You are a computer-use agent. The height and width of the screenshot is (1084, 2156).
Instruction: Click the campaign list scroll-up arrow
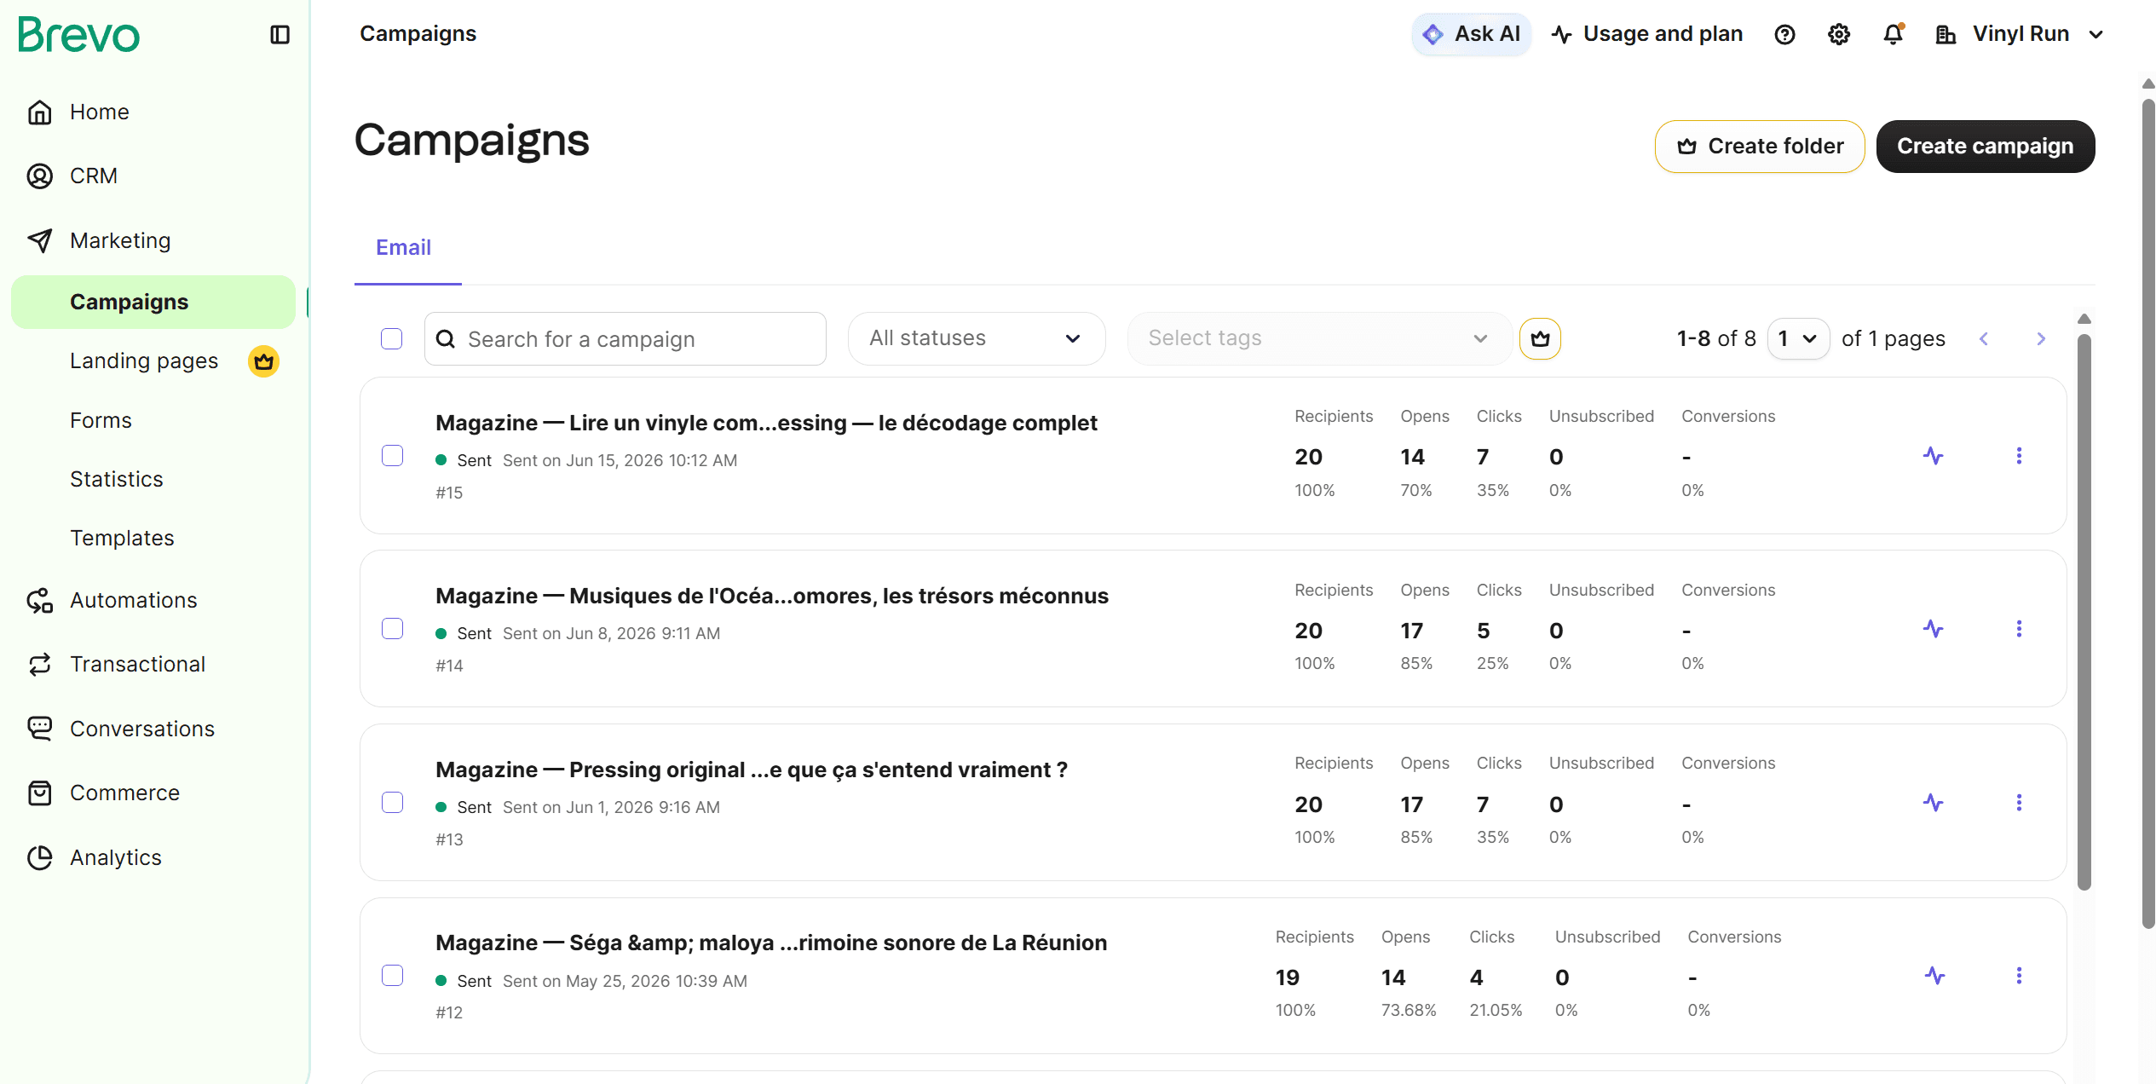[2084, 319]
